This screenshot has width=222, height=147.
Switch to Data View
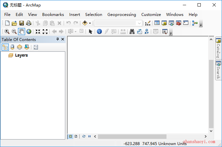click(71, 136)
